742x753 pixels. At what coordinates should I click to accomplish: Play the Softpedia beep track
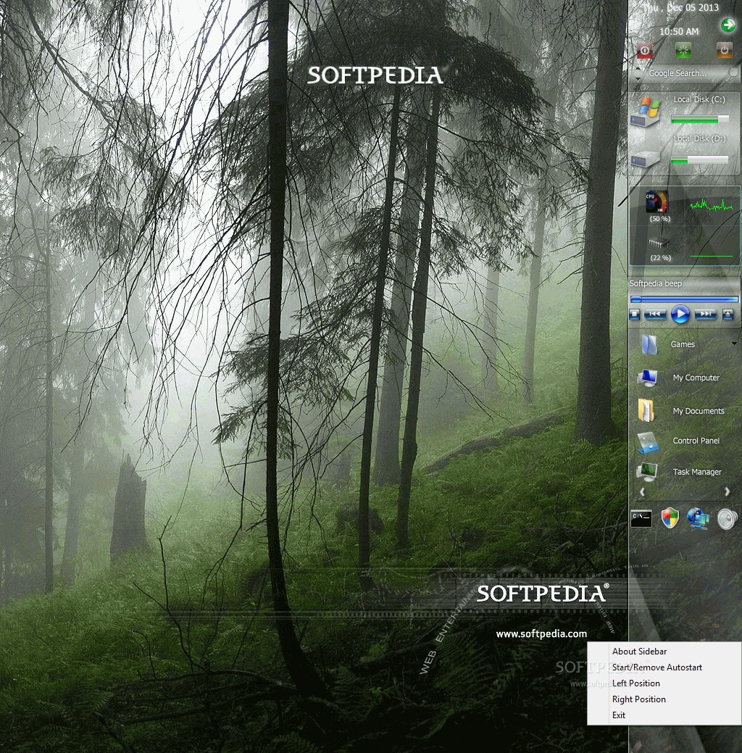point(680,315)
